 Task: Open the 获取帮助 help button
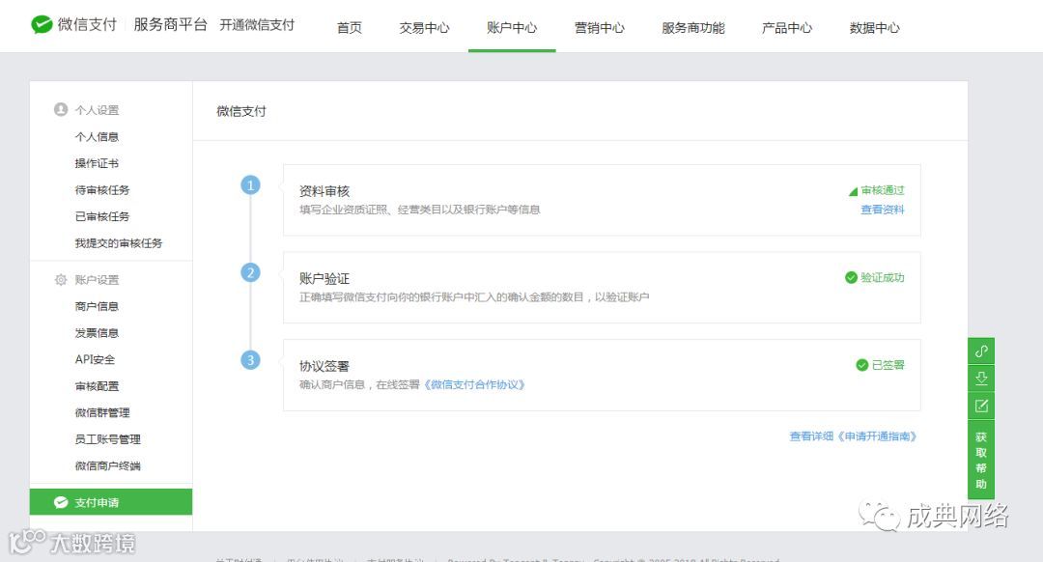click(981, 460)
